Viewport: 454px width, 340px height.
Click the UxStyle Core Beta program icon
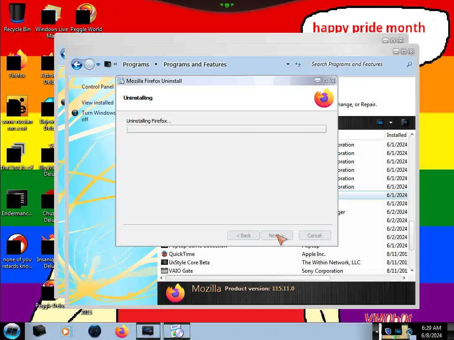[164, 262]
